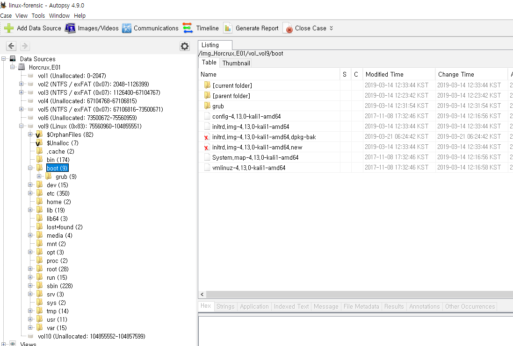The width and height of the screenshot is (513, 346).
Task: Click the etc folder icon in tree
Action: (40, 193)
